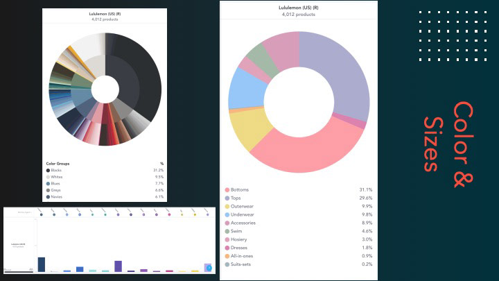Click the 'Outerwear' legend label
Viewport: 499px width, 281px height.
(242, 206)
